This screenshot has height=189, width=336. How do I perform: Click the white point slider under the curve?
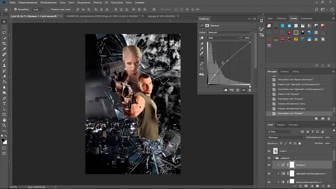tap(250, 86)
